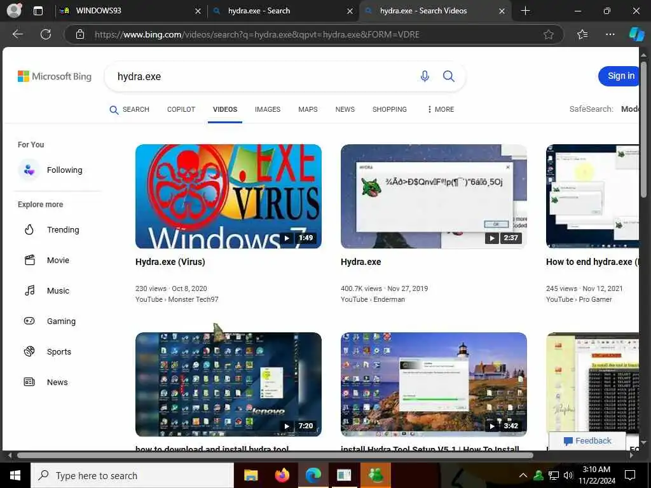Screen dimensions: 651x488
Task: Open a new browser tab
Action: 525,11
